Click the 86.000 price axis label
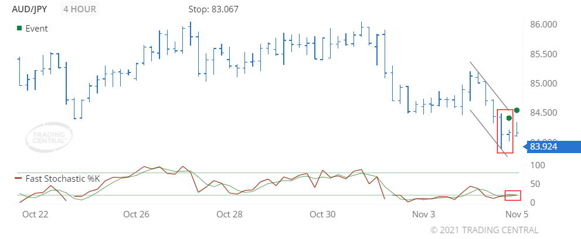 click(x=544, y=25)
